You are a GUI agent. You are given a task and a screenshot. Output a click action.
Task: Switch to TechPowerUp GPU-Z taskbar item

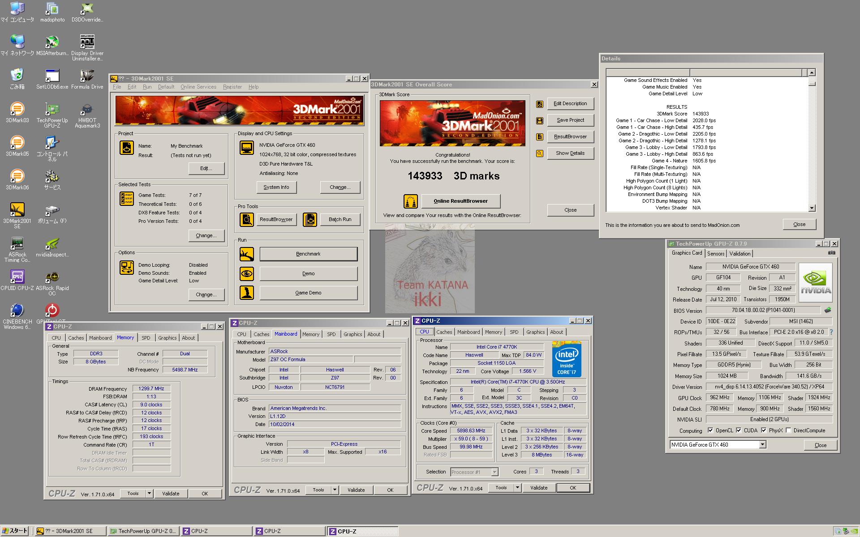pyautogui.click(x=143, y=531)
